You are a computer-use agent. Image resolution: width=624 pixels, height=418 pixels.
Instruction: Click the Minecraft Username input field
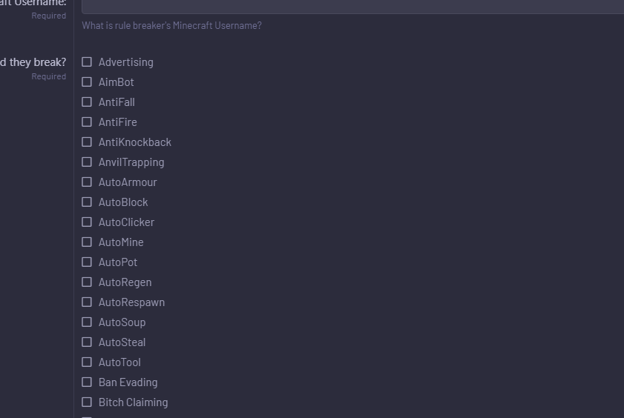(x=352, y=7)
